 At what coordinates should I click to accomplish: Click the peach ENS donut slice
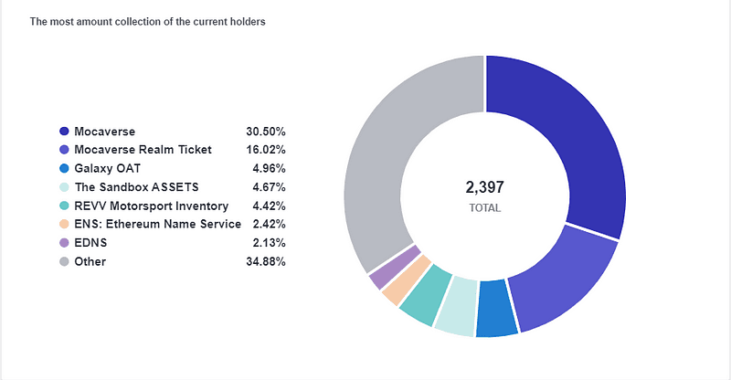(x=405, y=280)
